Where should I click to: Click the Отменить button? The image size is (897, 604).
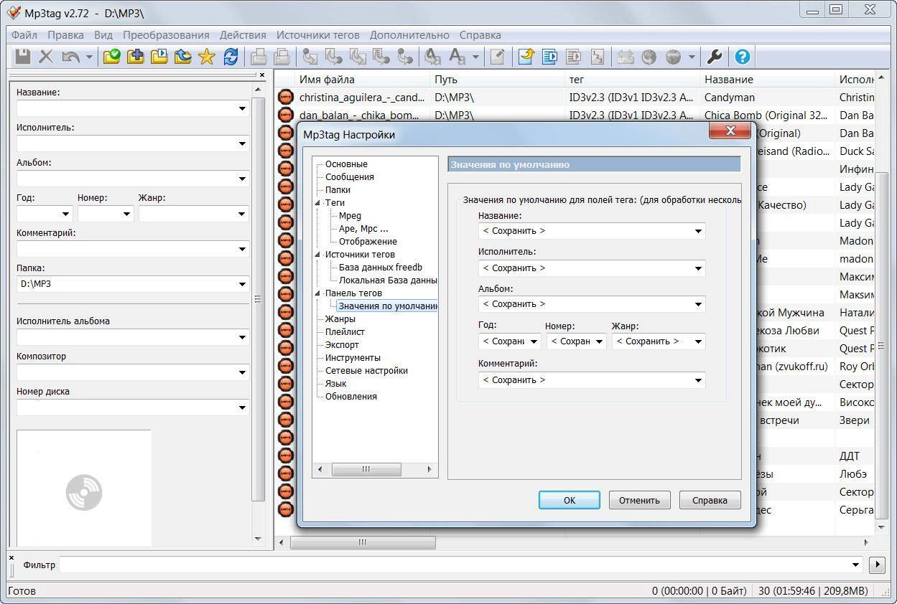(639, 500)
